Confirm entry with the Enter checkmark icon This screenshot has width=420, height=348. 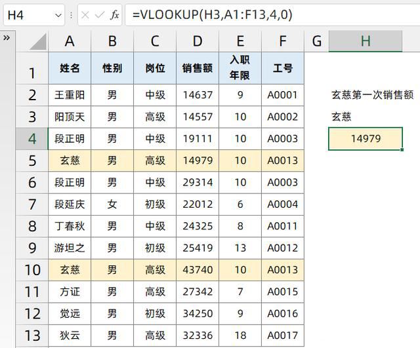pyautogui.click(x=100, y=14)
